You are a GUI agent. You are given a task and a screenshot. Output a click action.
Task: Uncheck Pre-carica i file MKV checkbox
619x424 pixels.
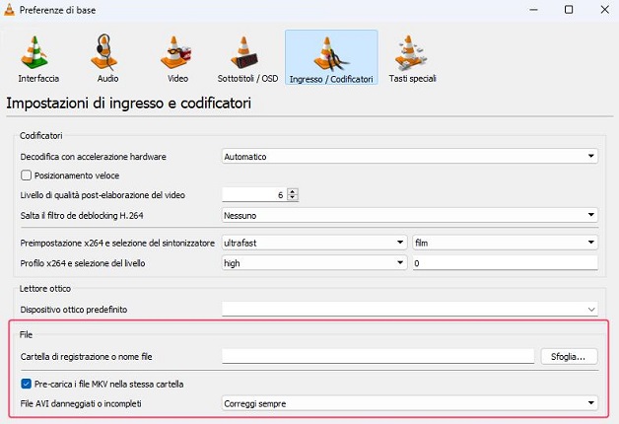(26, 384)
